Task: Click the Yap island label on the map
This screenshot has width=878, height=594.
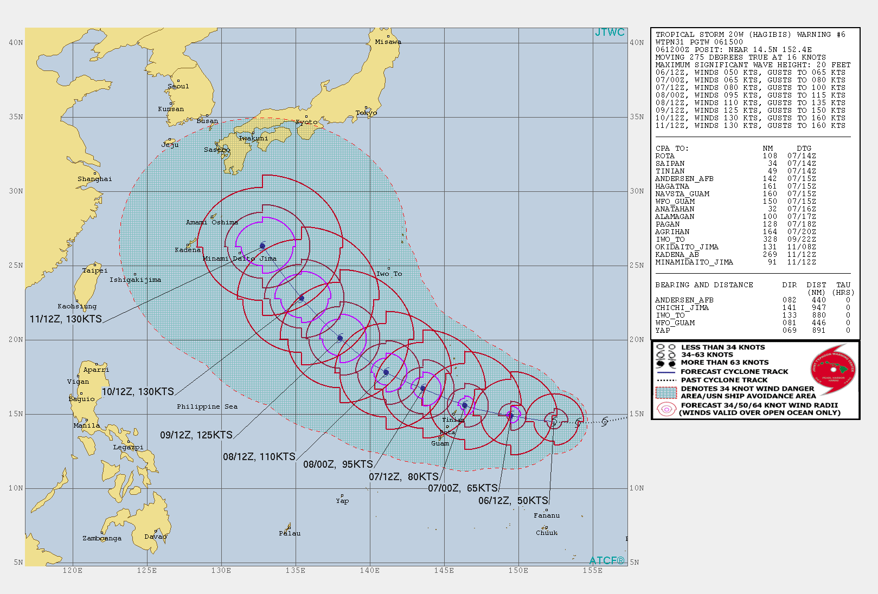Action: 342,501
